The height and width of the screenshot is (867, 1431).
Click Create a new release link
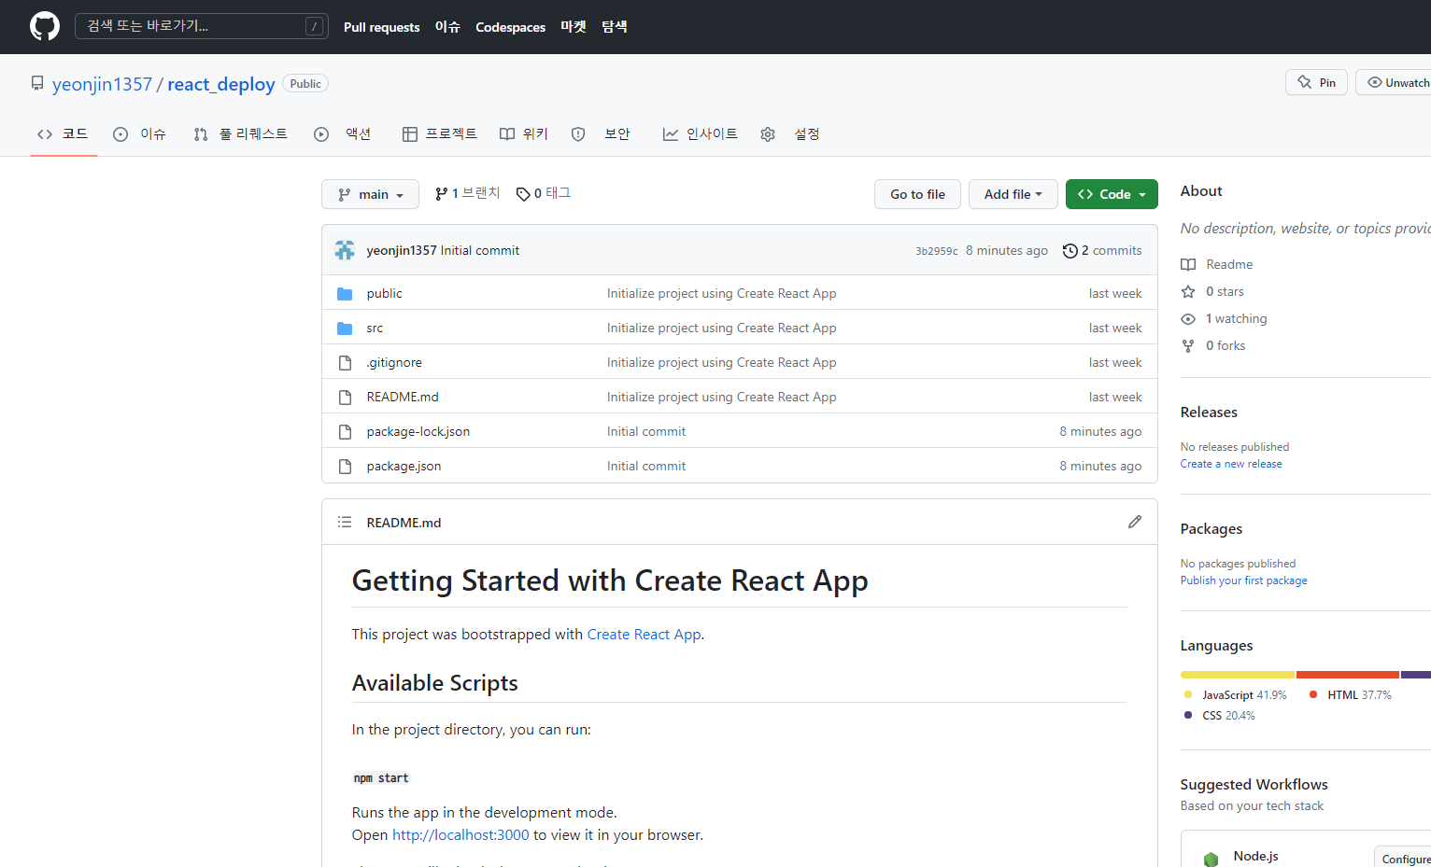pyautogui.click(x=1231, y=464)
